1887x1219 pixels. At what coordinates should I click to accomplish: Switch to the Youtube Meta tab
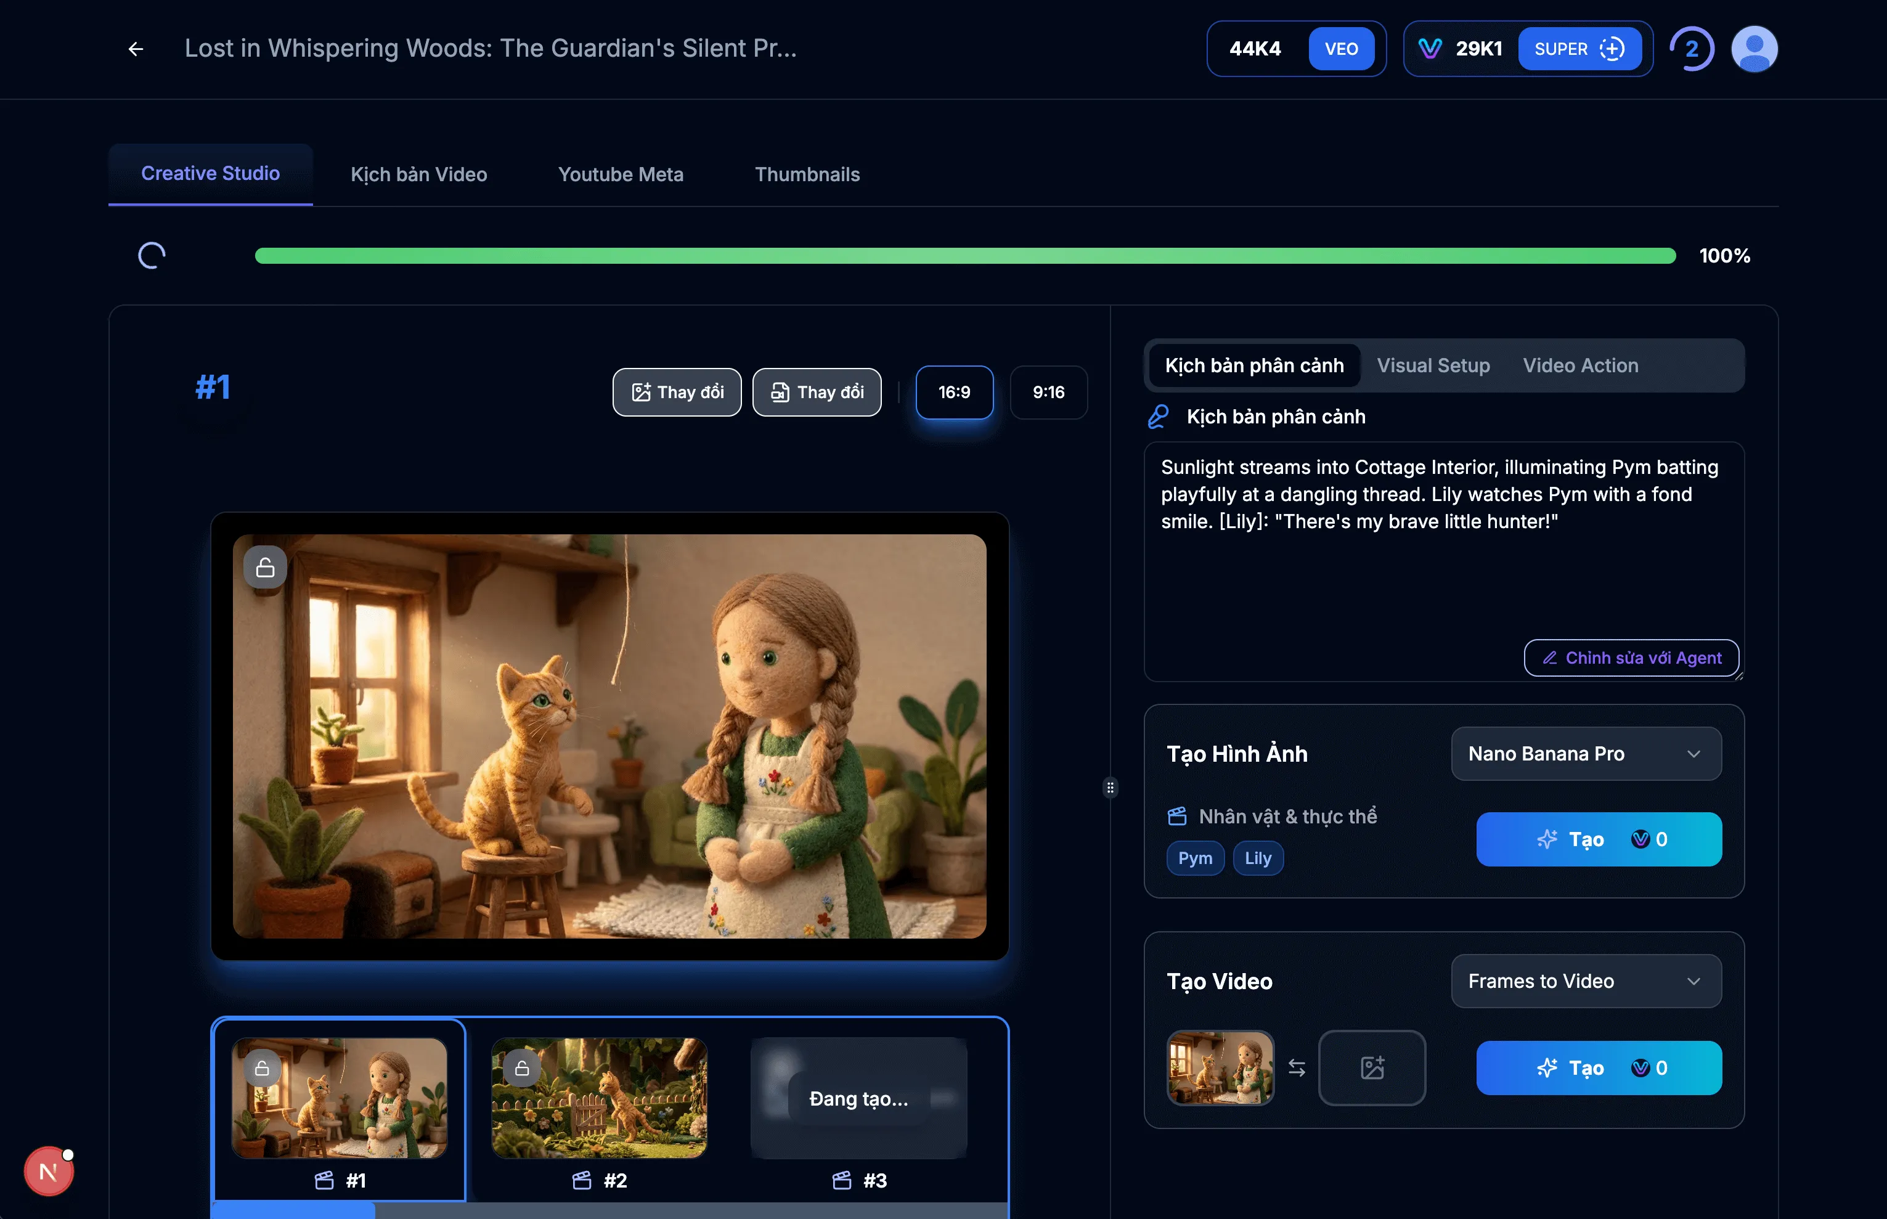[x=621, y=174]
